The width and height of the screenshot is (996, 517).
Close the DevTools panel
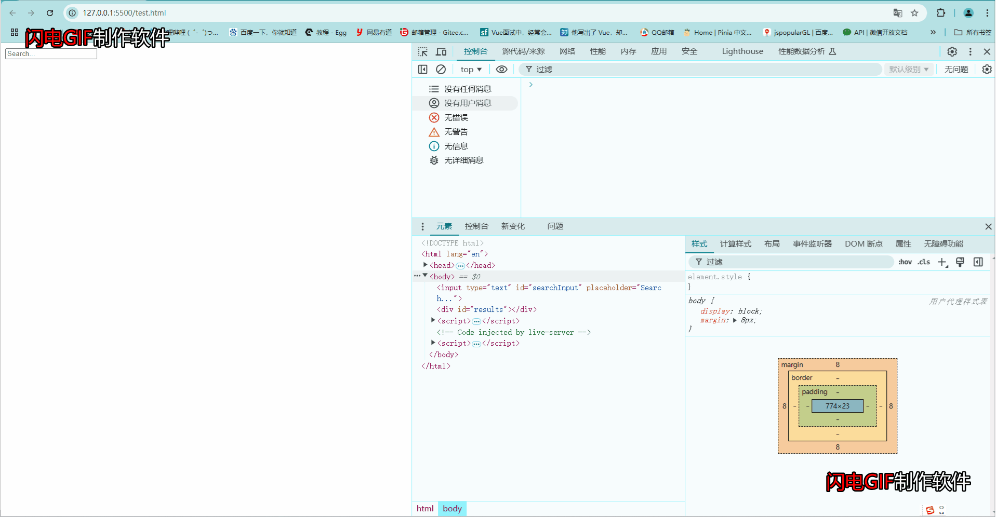click(x=987, y=51)
